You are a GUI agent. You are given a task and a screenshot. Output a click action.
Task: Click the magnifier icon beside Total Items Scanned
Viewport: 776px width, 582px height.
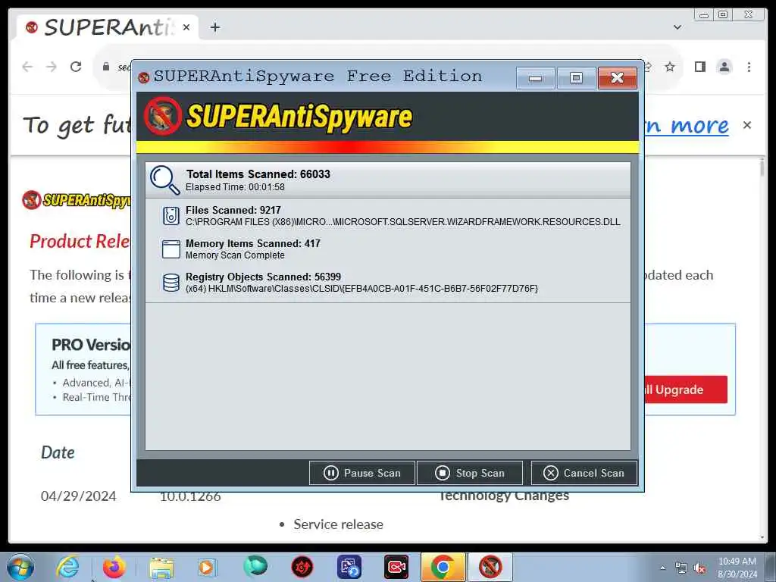(x=164, y=180)
